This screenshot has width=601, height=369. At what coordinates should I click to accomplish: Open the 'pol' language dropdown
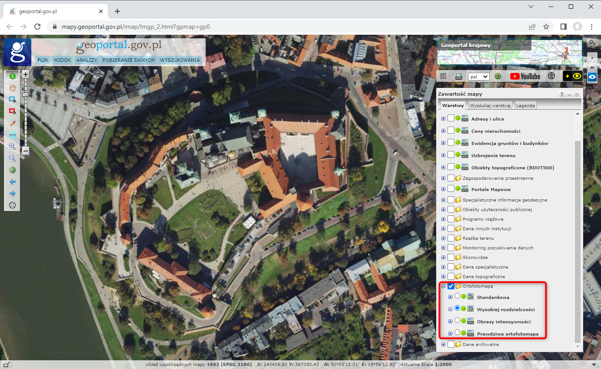[478, 76]
